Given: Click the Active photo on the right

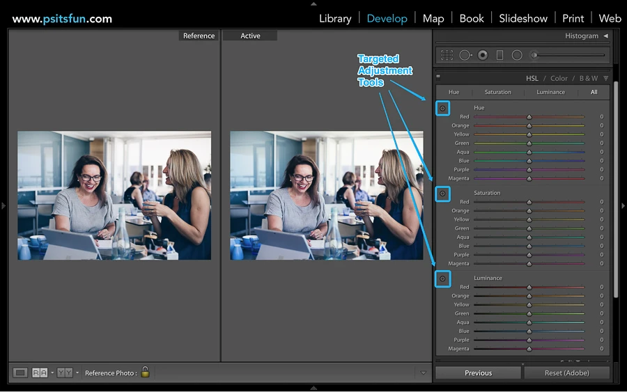Looking at the screenshot, I should (x=327, y=196).
